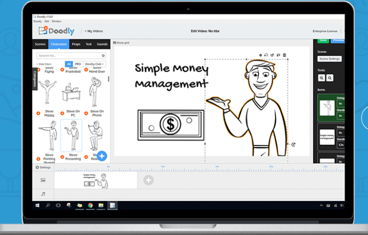Open the Doodly Club dropdown

(93, 64)
